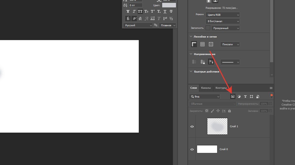The width and height of the screenshot is (295, 165).
Task: Filter layers by type layers
Action: (x=245, y=97)
